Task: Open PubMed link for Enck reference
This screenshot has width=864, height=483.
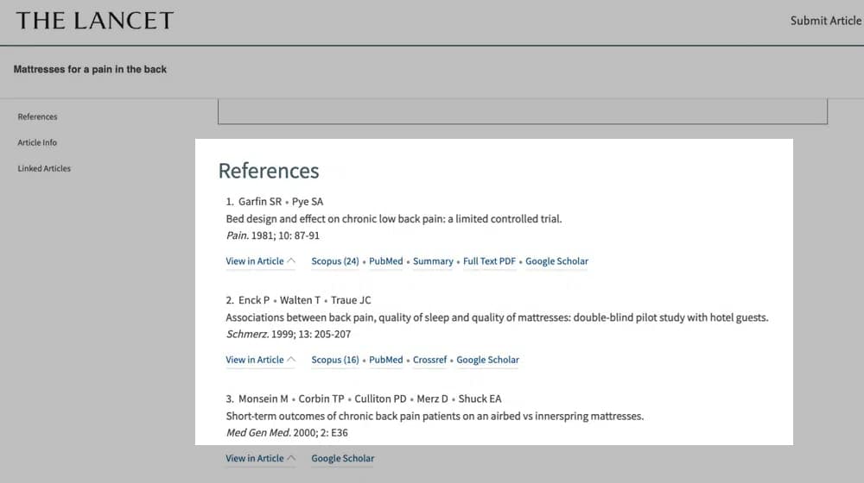Action: point(386,360)
